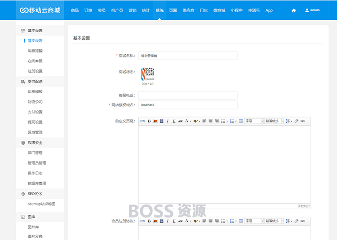Image resolution: width=337 pixels, height=240 pixels.
Task: Open line spacing arrow in 自定义页尾 editor
Action: click(x=292, y=121)
